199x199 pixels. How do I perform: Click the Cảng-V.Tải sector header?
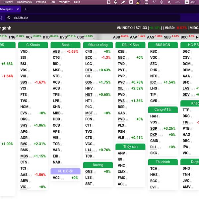[x=163, y=109]
